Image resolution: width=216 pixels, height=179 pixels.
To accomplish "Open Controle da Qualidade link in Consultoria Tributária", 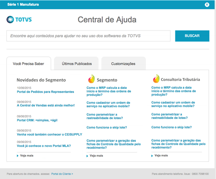I will [x=178, y=144].
